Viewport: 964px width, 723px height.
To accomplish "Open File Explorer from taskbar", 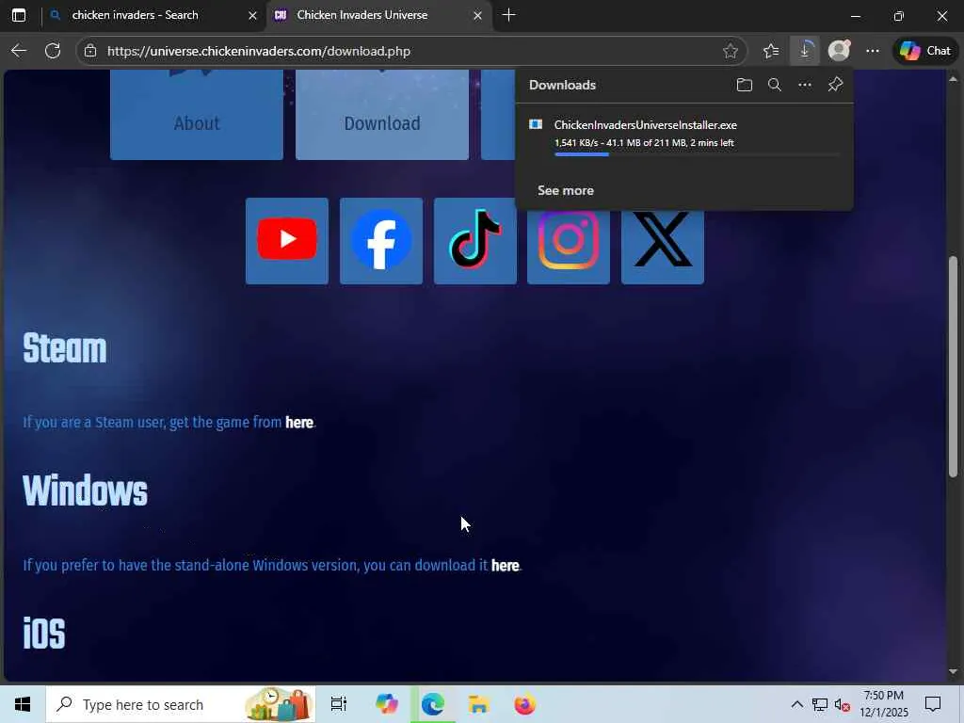I will coord(478,704).
